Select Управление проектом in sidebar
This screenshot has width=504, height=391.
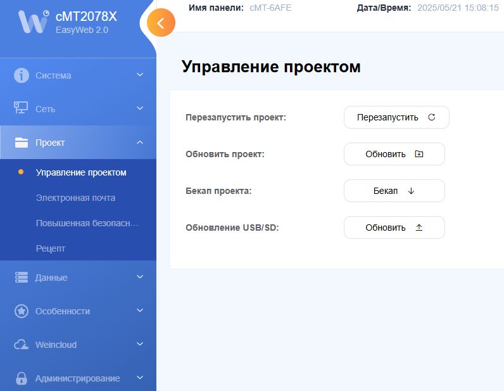pos(81,172)
